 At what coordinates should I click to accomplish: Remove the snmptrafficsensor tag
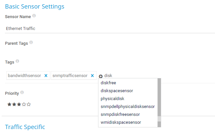pyautogui.click(x=92, y=75)
